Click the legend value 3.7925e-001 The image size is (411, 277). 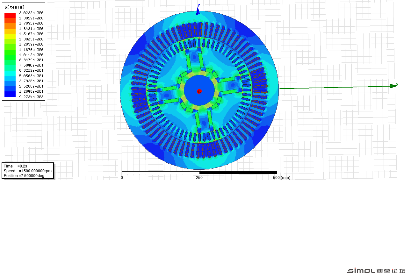[x=31, y=81]
